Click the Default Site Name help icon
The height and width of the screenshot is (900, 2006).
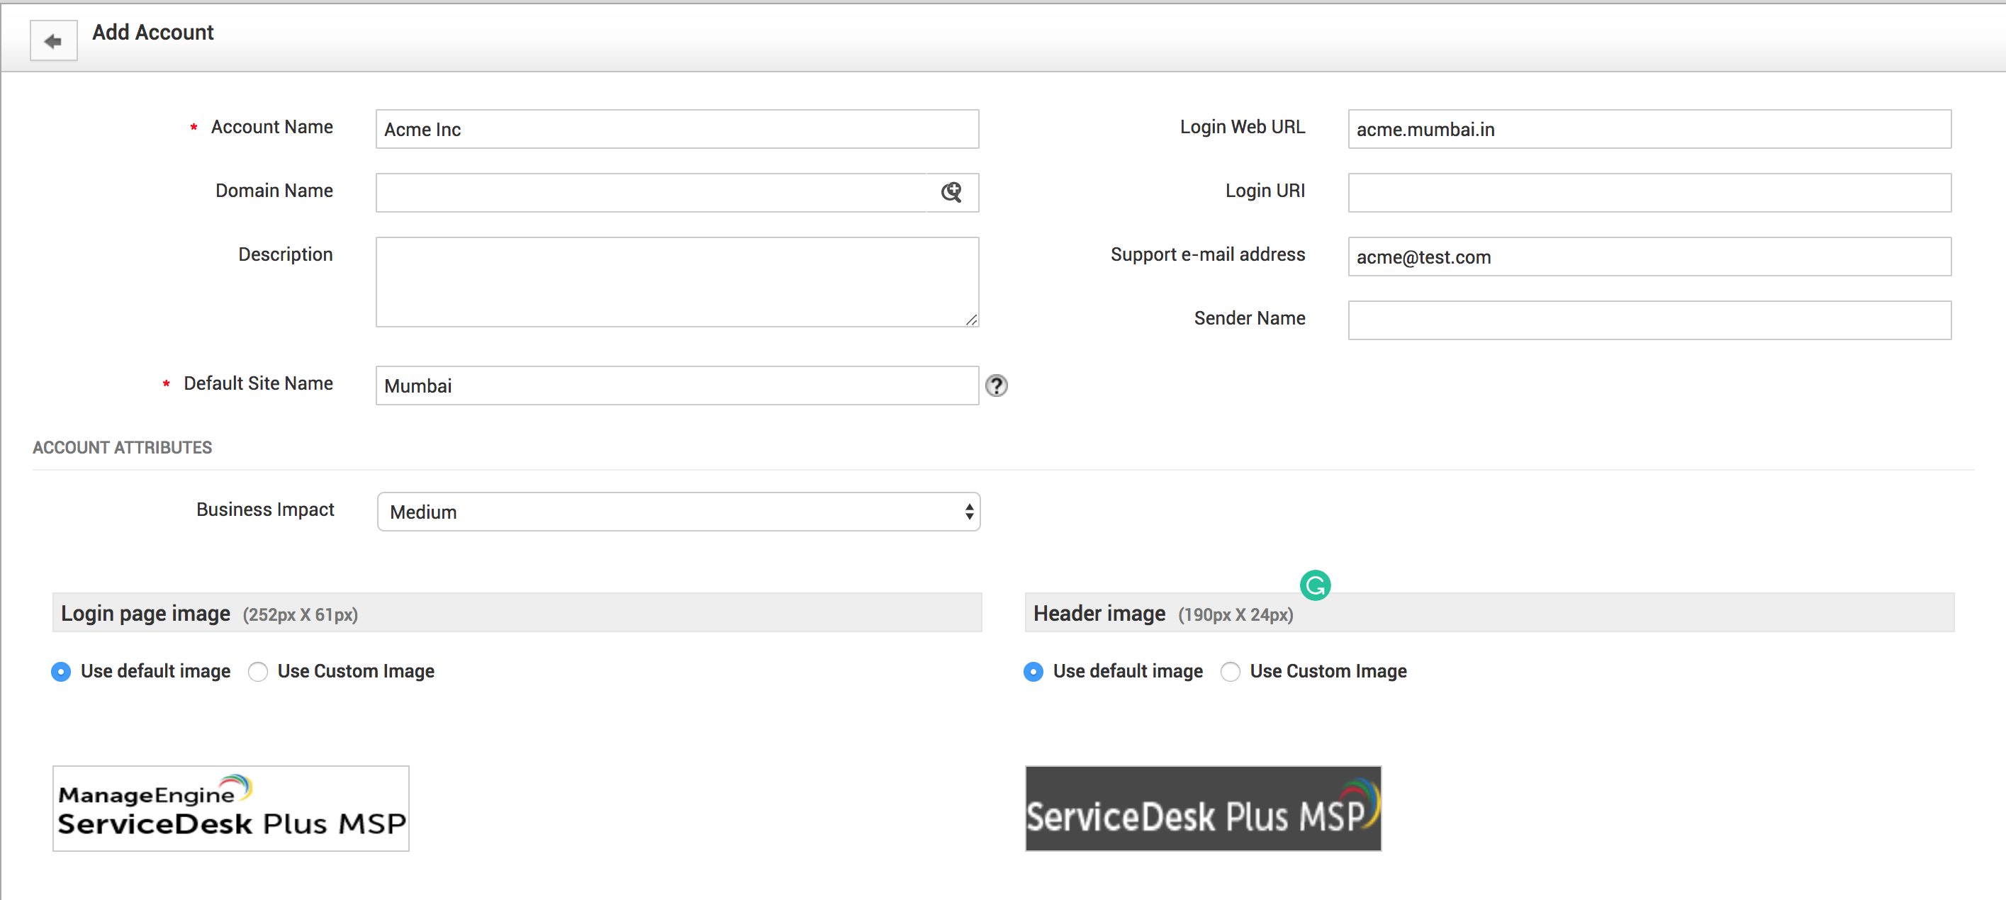point(996,386)
